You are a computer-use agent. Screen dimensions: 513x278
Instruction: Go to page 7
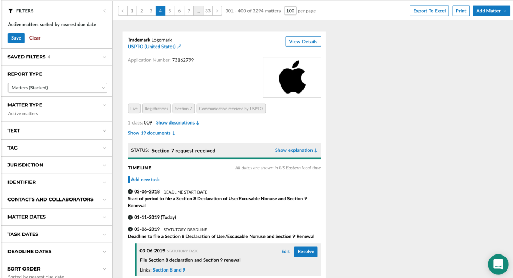point(189,11)
